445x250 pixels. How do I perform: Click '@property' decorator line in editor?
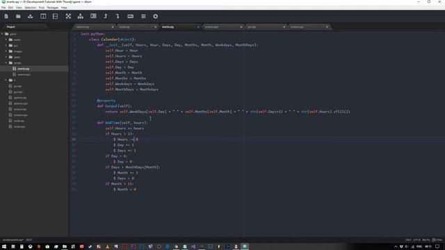106,101
